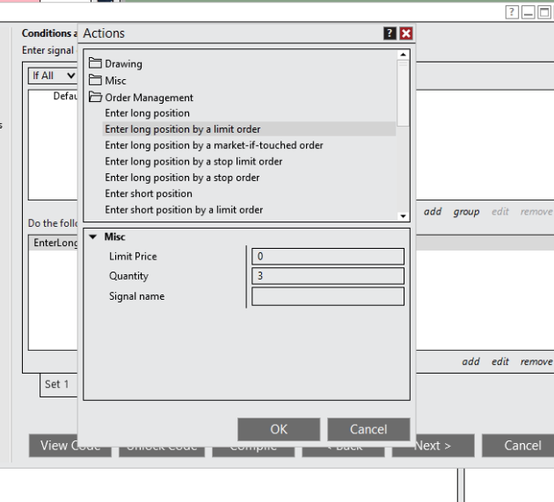Minimize the main wizard window
Viewport: 554px width, 502px height.
[528, 12]
